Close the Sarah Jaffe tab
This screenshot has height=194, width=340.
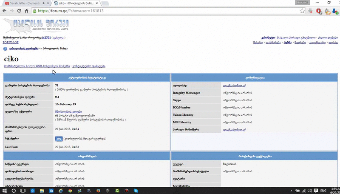(x=48, y=3)
